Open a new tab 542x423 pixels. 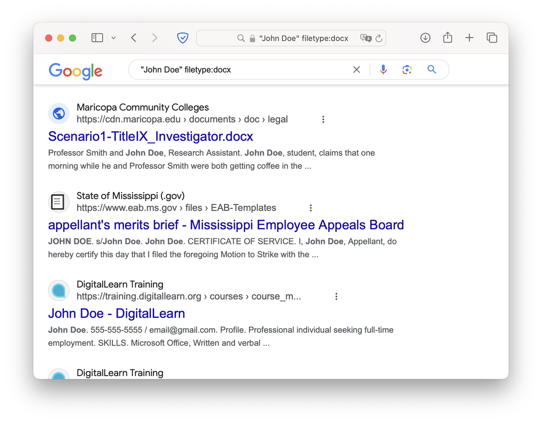pos(469,38)
